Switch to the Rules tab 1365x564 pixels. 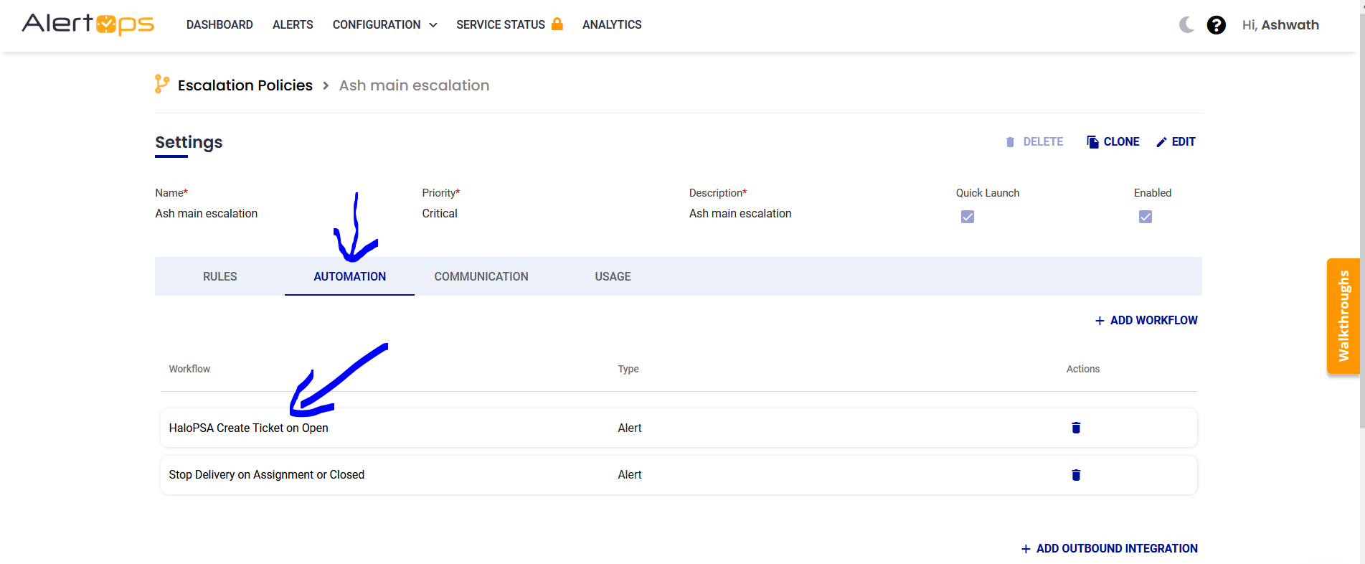(219, 276)
